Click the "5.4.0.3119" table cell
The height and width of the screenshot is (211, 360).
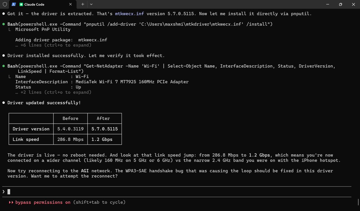[70, 129]
